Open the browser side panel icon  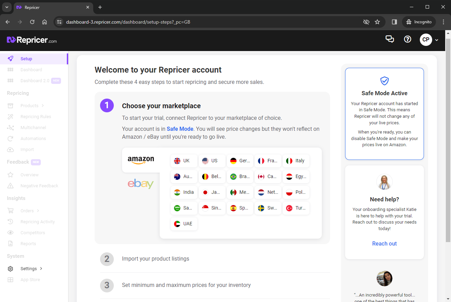pyautogui.click(x=394, y=22)
